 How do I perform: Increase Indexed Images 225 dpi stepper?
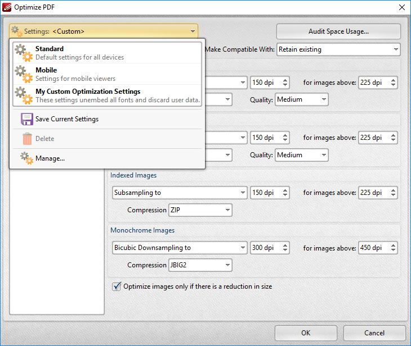[393, 190]
